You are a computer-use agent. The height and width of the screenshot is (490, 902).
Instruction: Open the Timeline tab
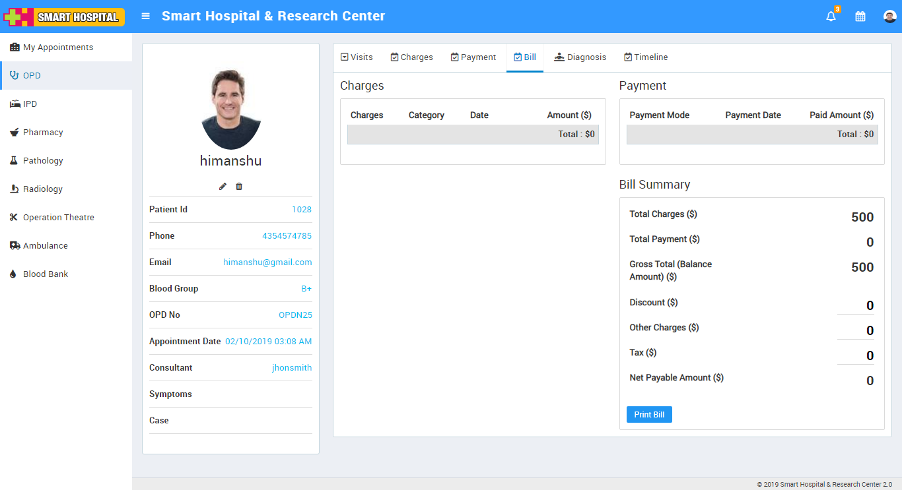tap(645, 57)
